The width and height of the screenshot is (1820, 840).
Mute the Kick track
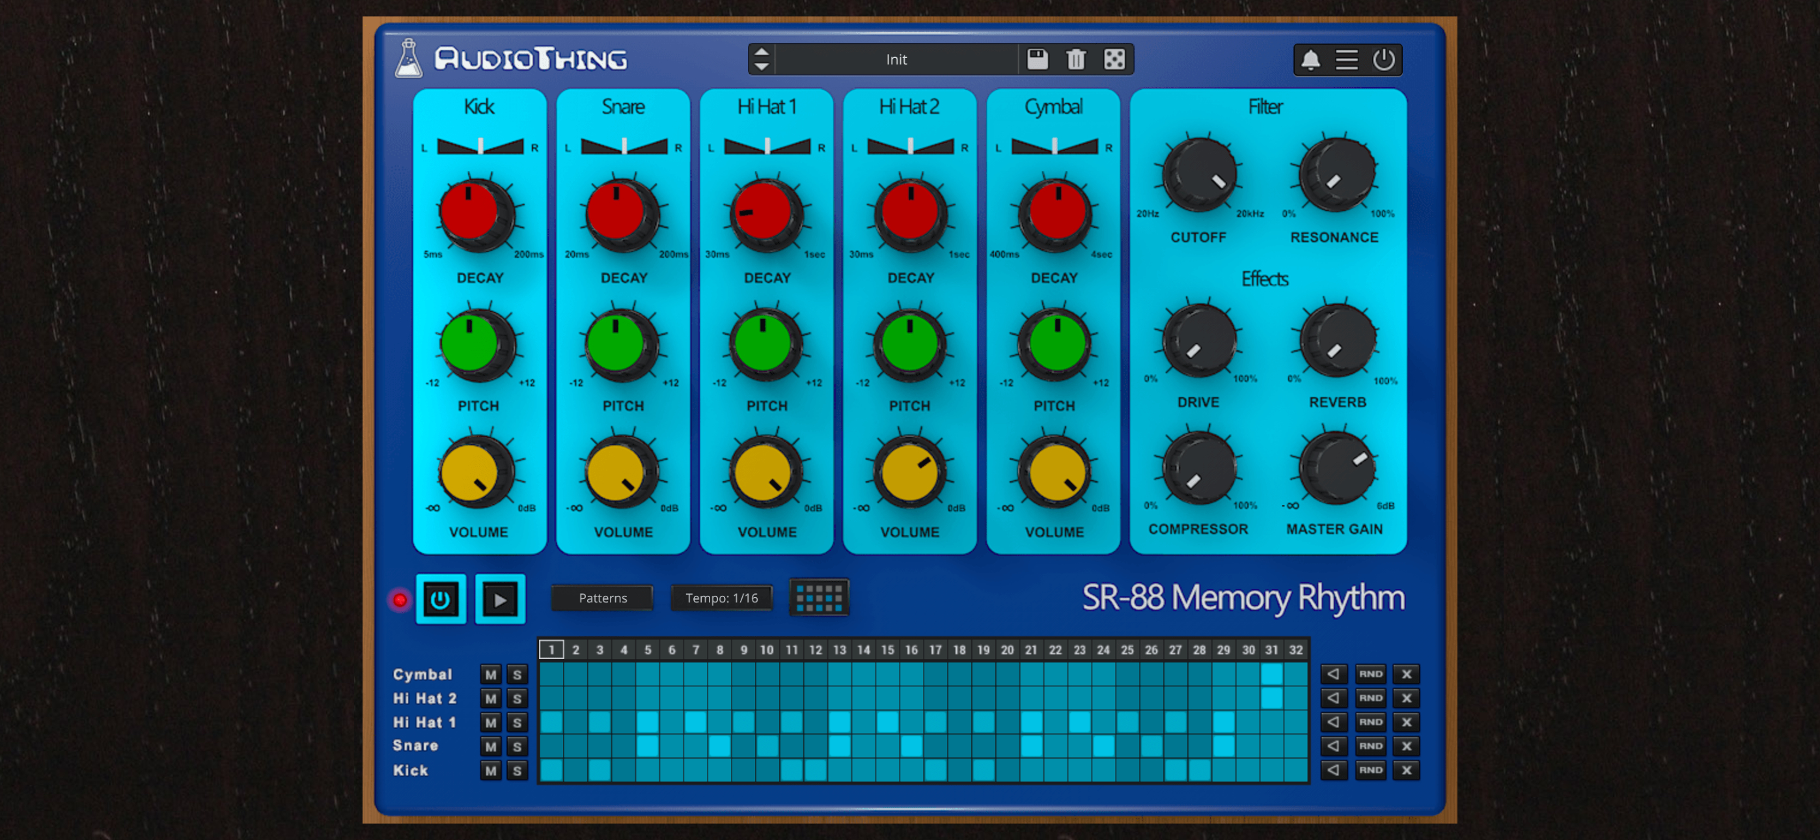490,770
